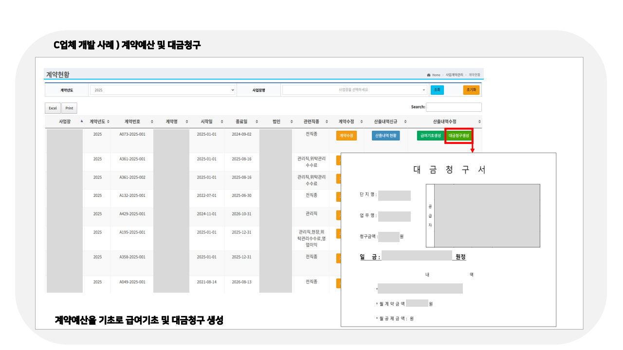Screen dimensions: 623x350
Task: Click the sort icon on 법인 column
Action: tap(292, 121)
